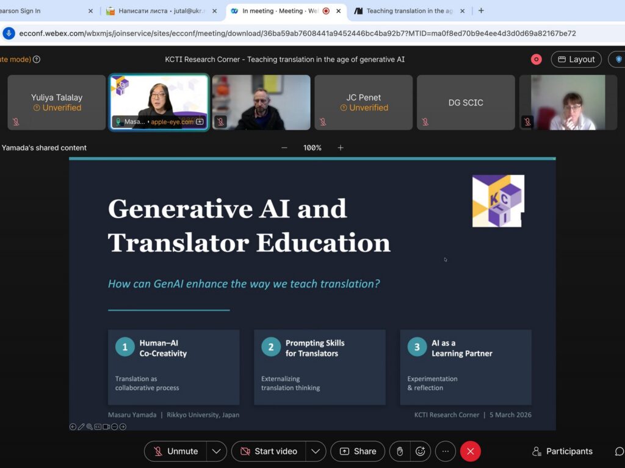The height and width of the screenshot is (468, 625).
Task: Click the raise hand icon
Action: click(400, 452)
